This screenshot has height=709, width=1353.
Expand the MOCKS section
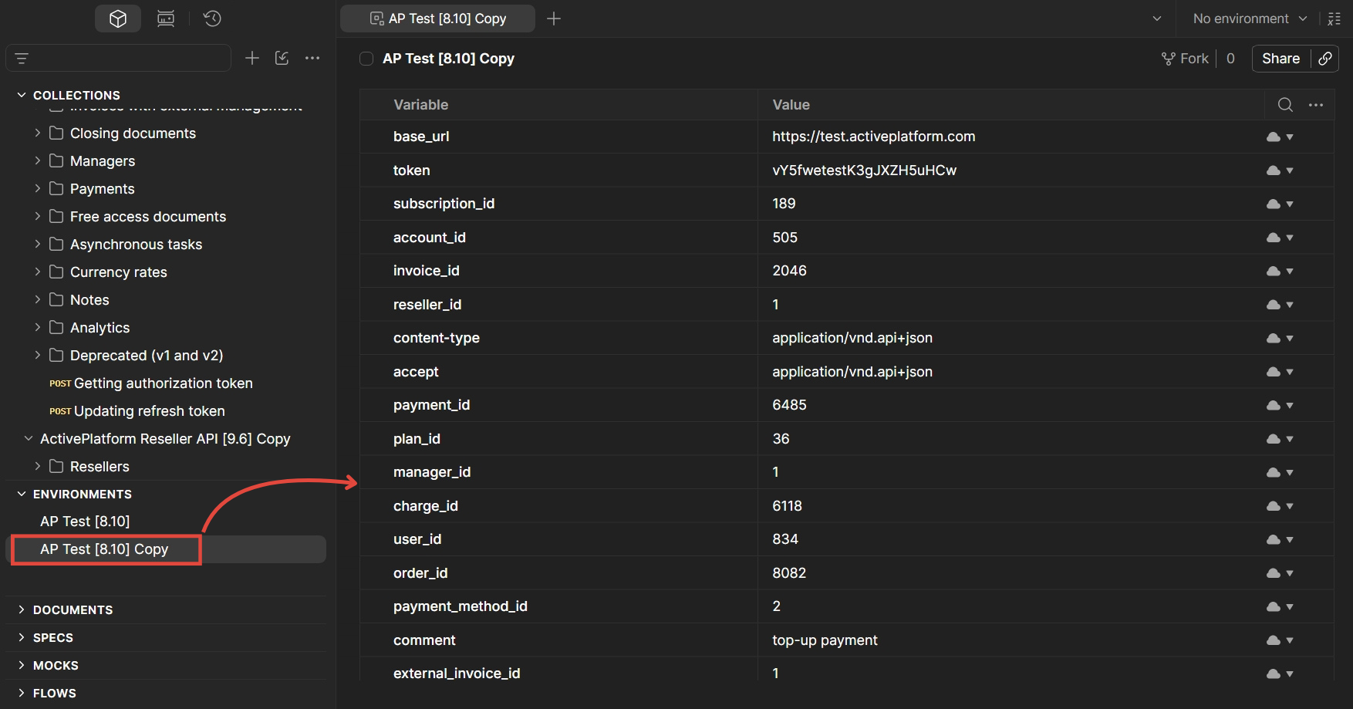(22, 665)
